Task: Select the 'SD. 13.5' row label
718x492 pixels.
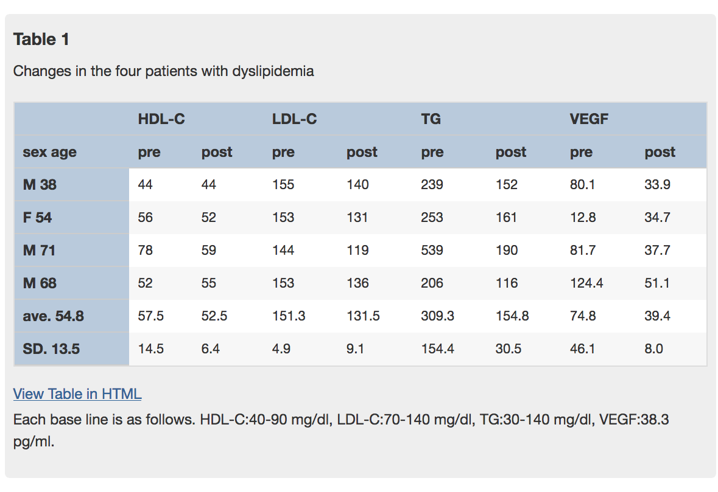Action: click(51, 349)
